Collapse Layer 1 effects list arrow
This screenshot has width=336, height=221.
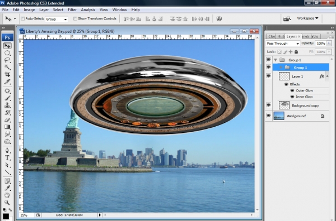click(x=327, y=76)
